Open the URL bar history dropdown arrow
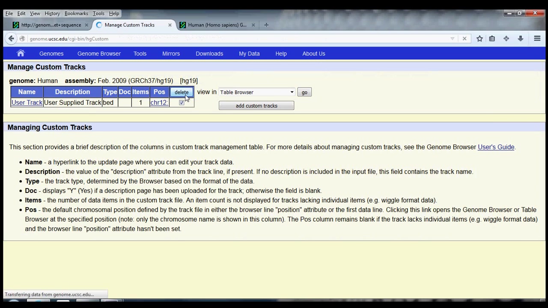Viewport: 548px width, 308px height. [452, 38]
